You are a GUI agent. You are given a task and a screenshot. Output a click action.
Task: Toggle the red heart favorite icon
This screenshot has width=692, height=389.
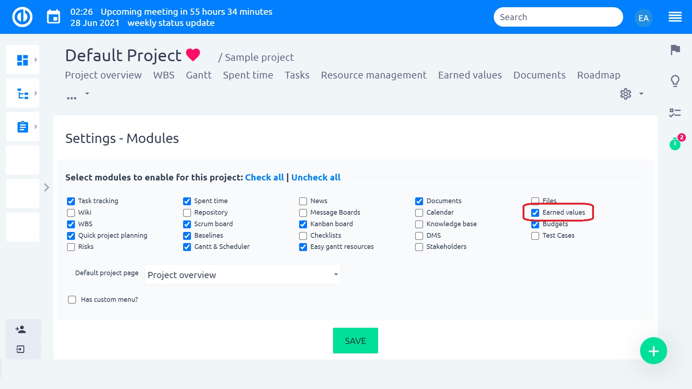(193, 55)
